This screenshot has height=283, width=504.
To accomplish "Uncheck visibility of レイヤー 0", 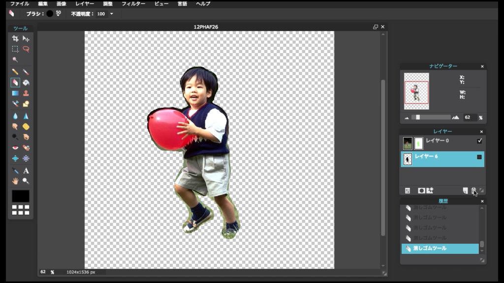I will point(479,141).
